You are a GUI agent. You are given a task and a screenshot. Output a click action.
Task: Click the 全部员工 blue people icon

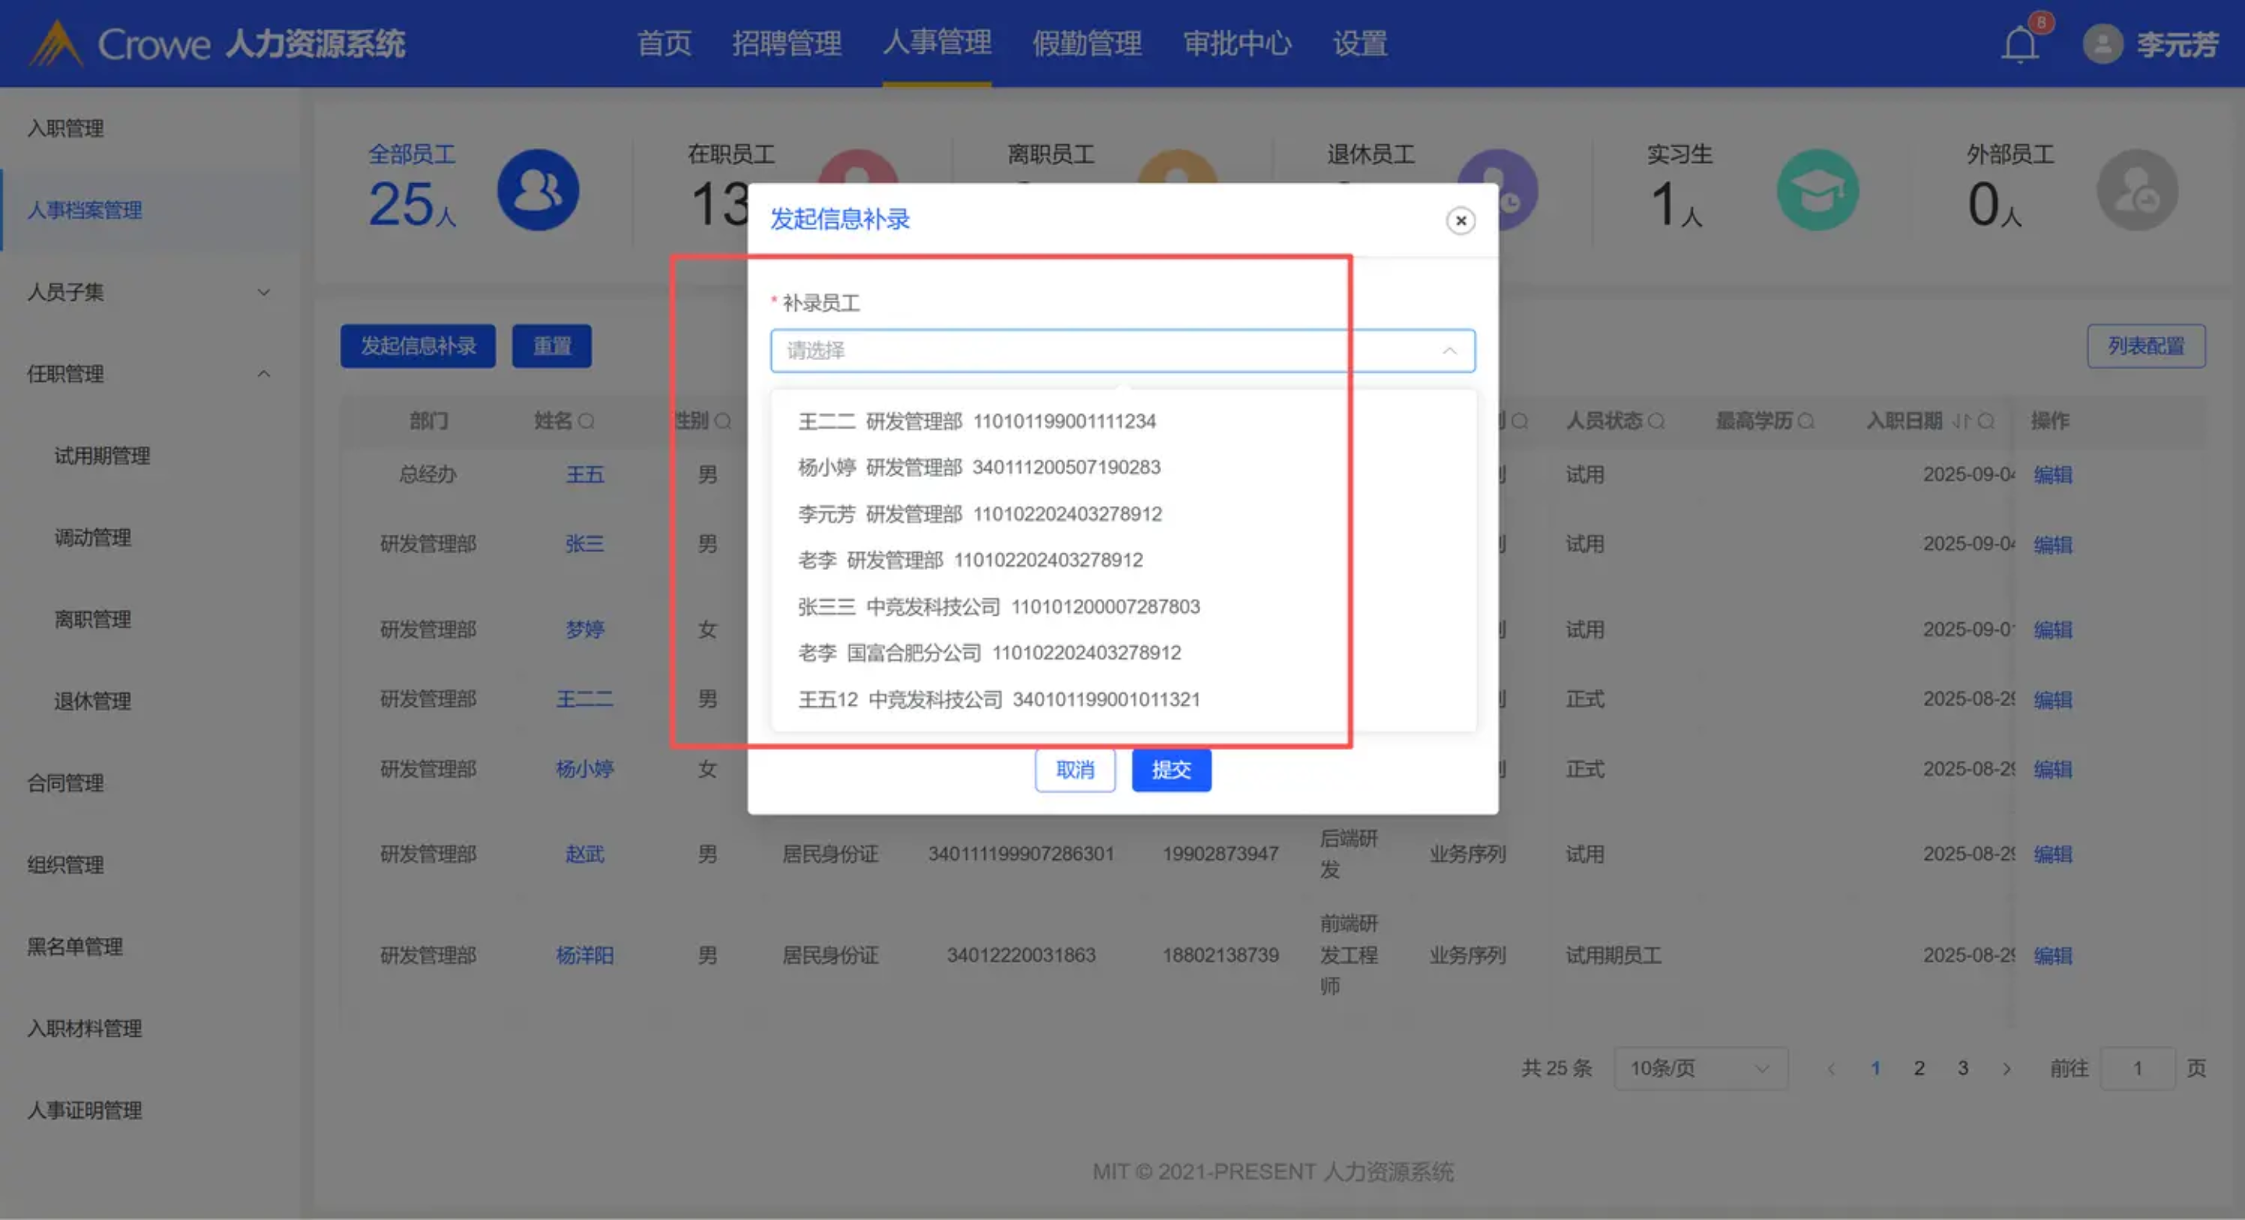click(x=538, y=190)
